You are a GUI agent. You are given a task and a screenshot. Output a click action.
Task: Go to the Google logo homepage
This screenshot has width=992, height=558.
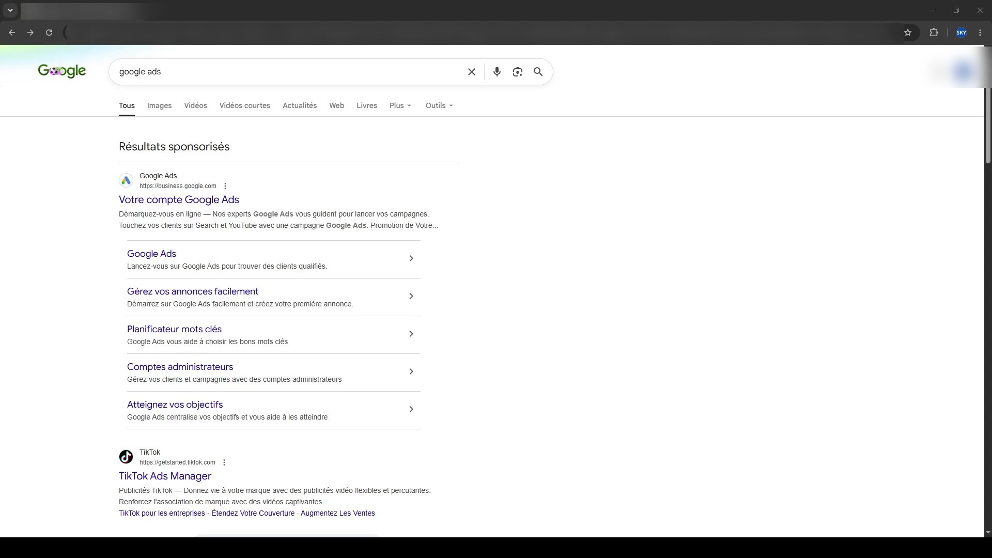tap(62, 71)
